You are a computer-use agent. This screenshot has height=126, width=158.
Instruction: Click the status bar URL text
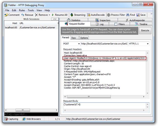(93, 119)
